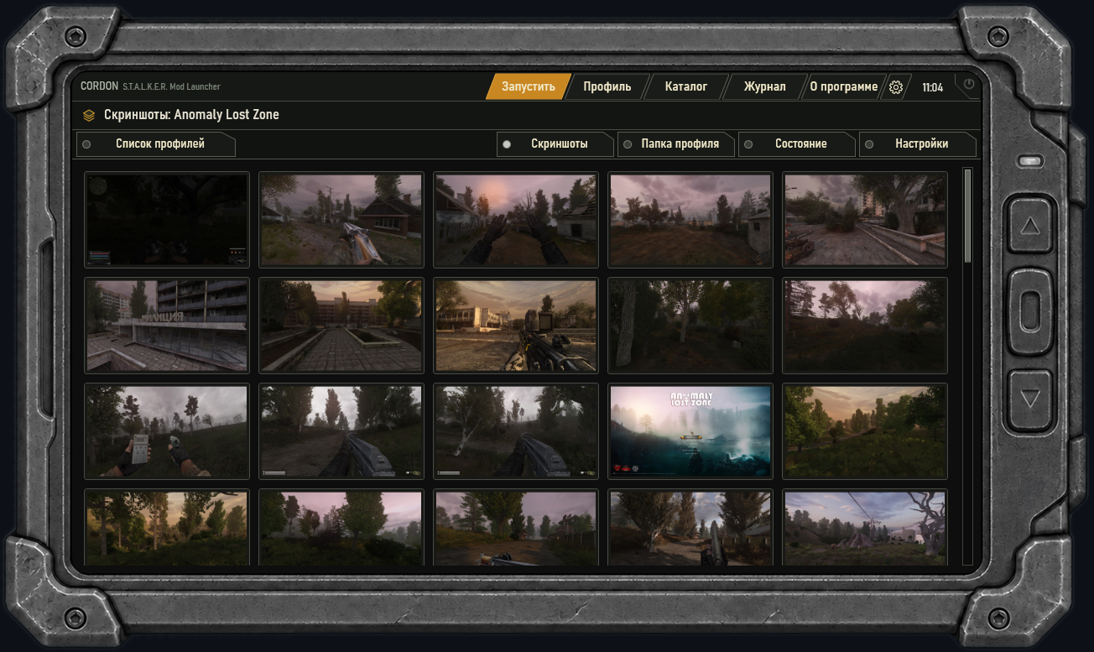Switch to the Журнал tab
The height and width of the screenshot is (652, 1094).
click(764, 86)
